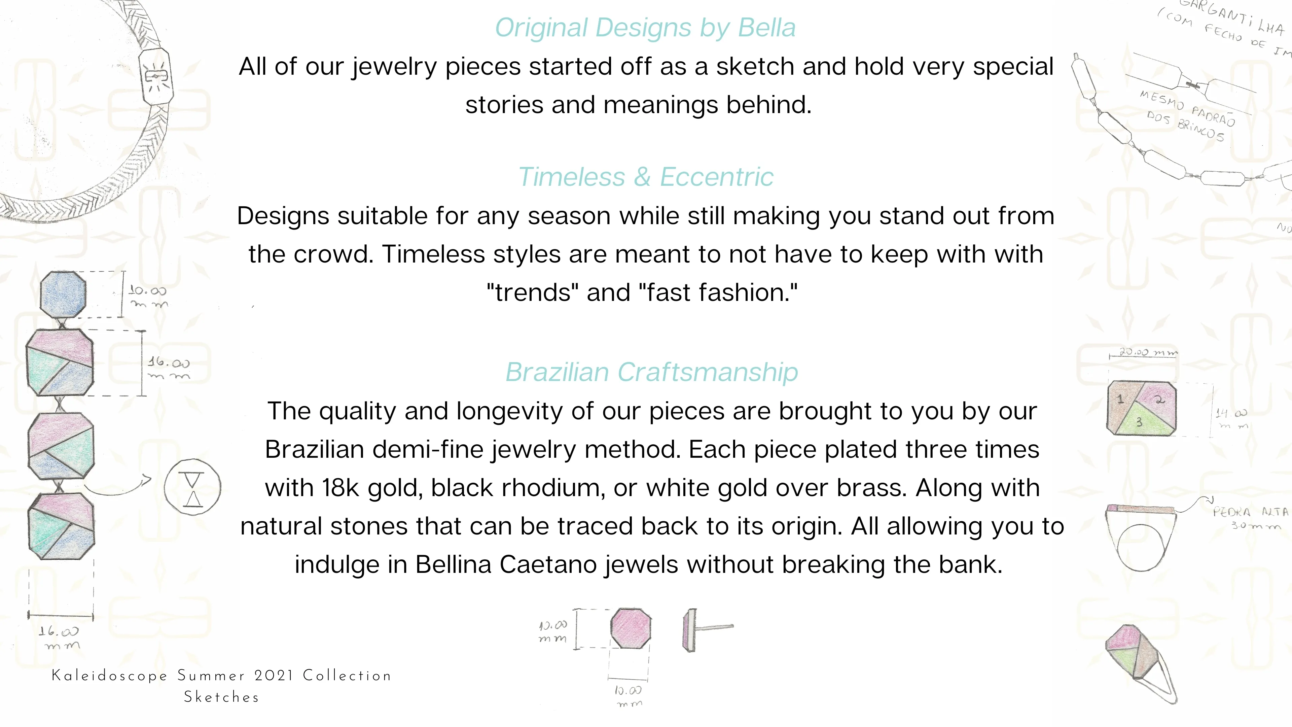Screen dimensions: 1292x727
Task: Click the 'Timeless & Eccentric' heading
Action: point(646,177)
